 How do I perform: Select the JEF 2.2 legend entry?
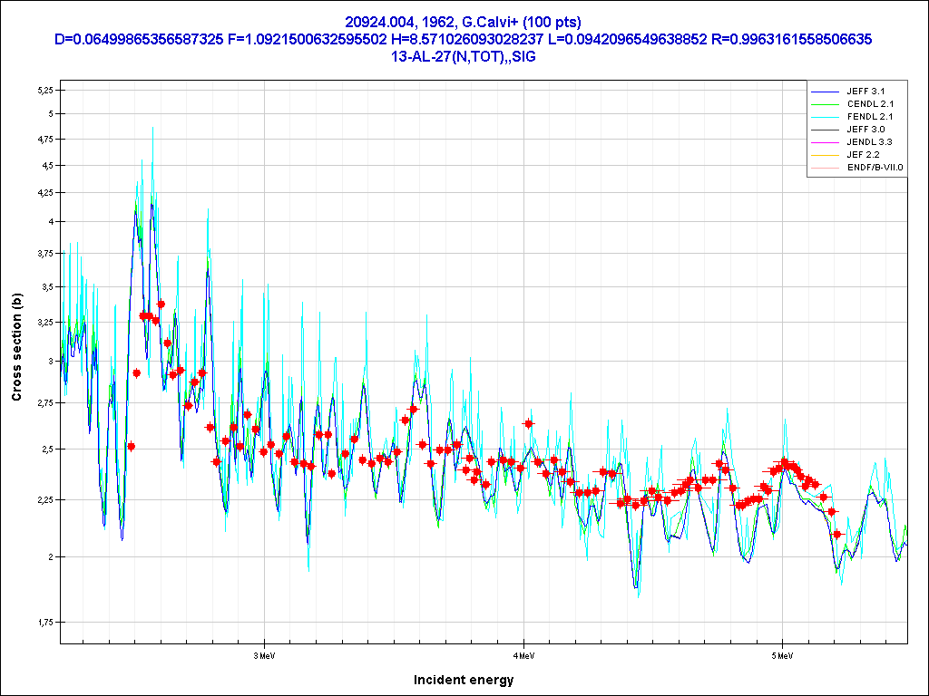click(868, 155)
